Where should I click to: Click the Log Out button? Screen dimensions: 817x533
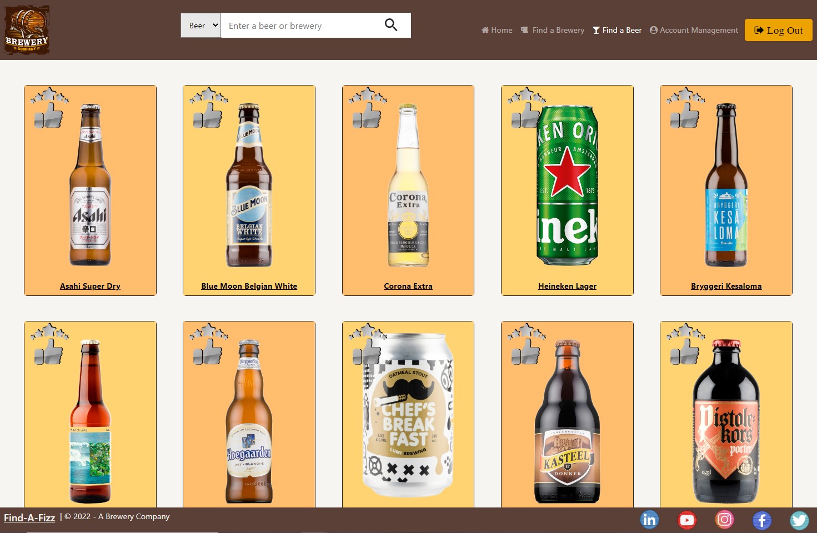[779, 30]
